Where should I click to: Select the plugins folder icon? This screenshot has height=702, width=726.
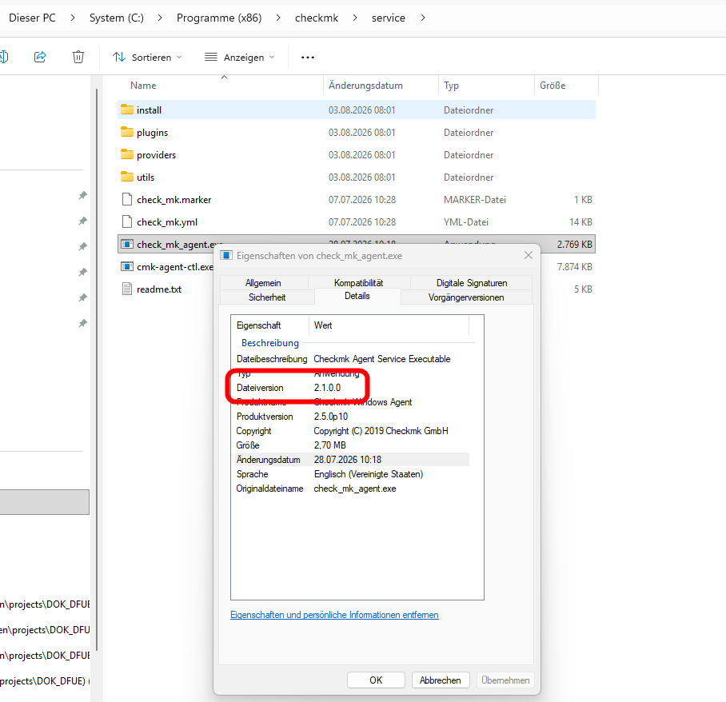127,133
